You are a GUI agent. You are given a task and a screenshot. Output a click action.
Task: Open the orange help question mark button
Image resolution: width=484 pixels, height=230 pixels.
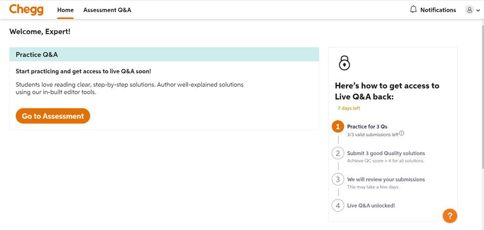[x=450, y=216]
